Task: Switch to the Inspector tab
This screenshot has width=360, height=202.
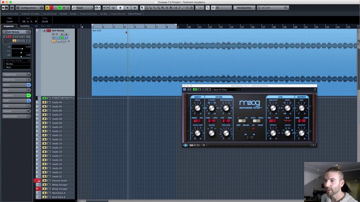Action: 9,26
